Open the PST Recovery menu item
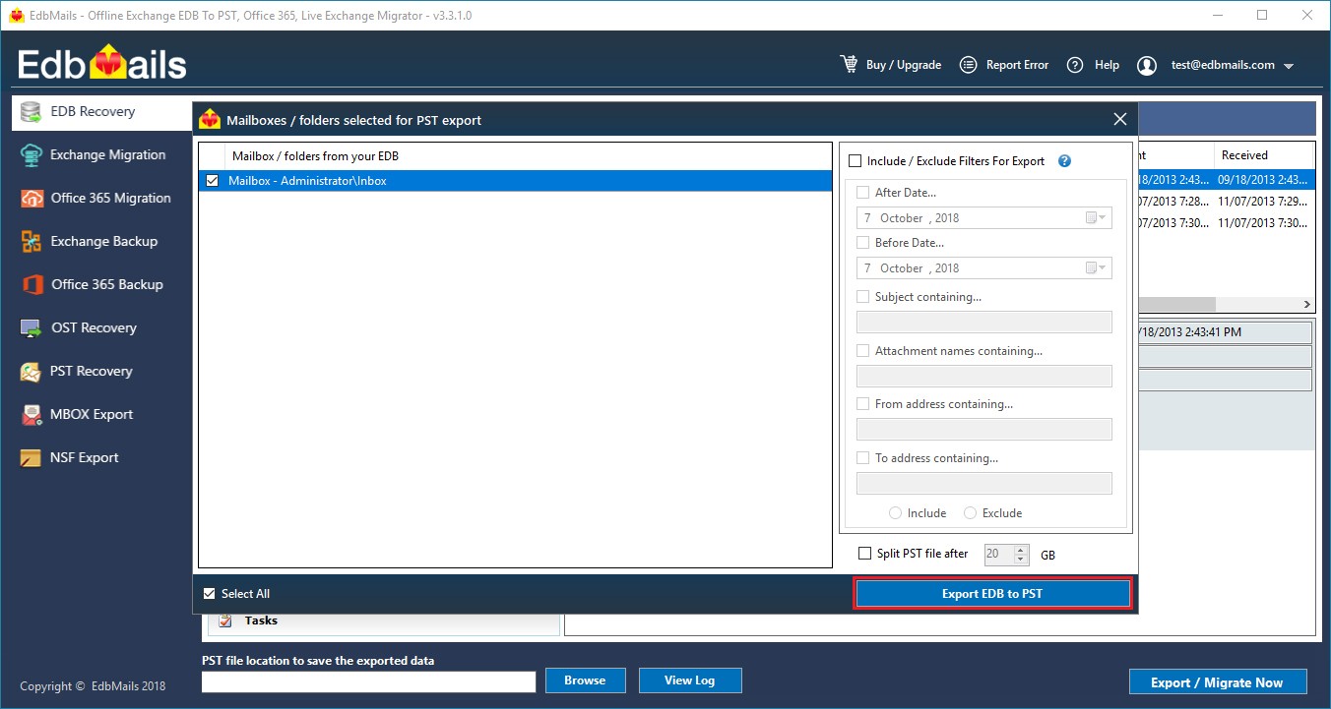The width and height of the screenshot is (1331, 709). [x=91, y=372]
